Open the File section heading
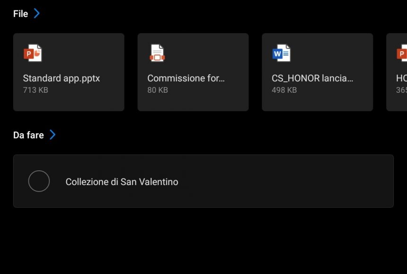This screenshot has width=407, height=274. [x=20, y=14]
